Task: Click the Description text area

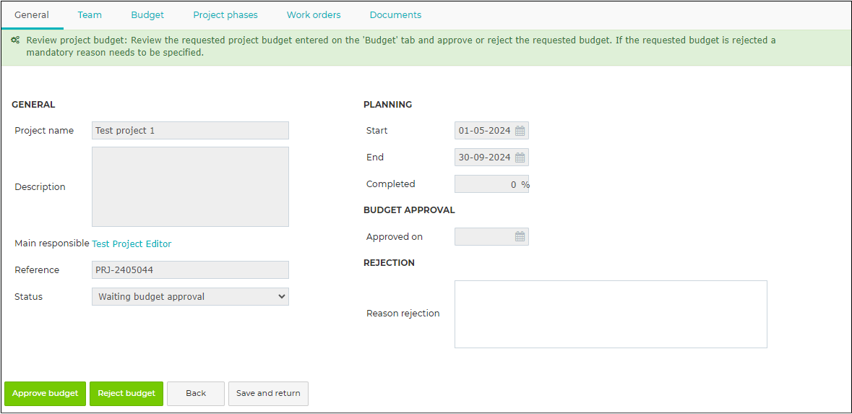Action: pos(190,187)
